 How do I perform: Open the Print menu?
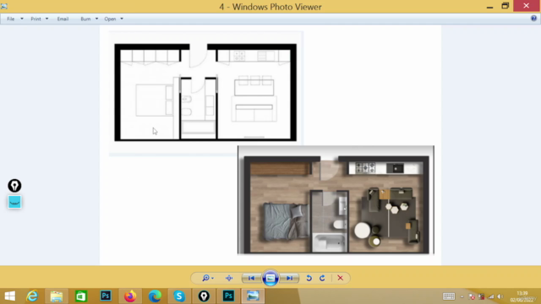36,19
